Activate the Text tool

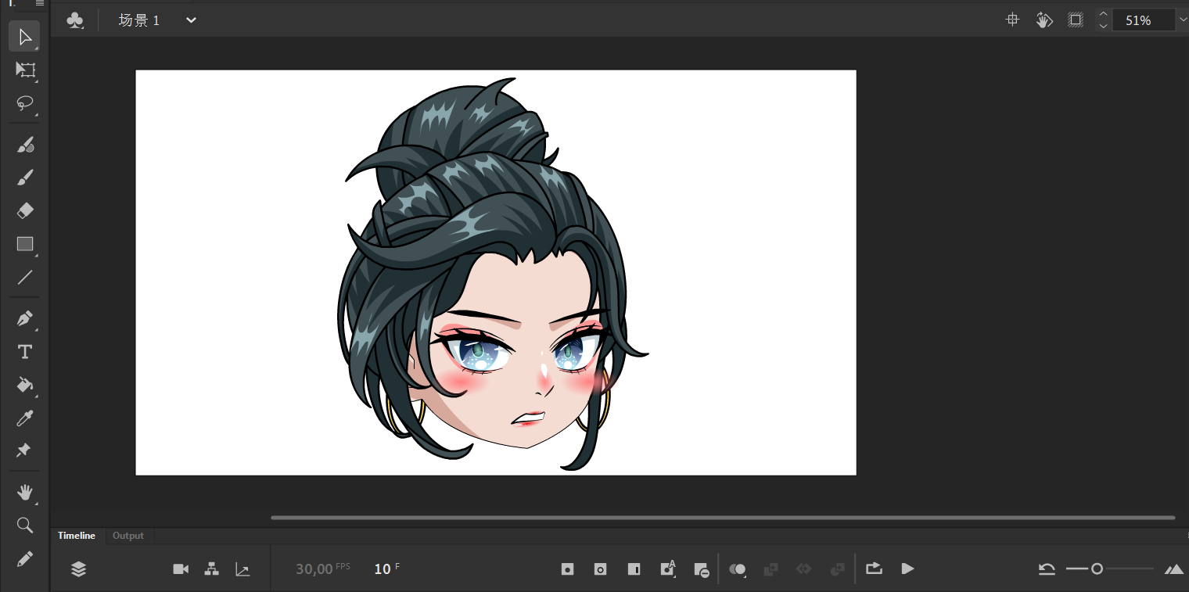click(25, 352)
